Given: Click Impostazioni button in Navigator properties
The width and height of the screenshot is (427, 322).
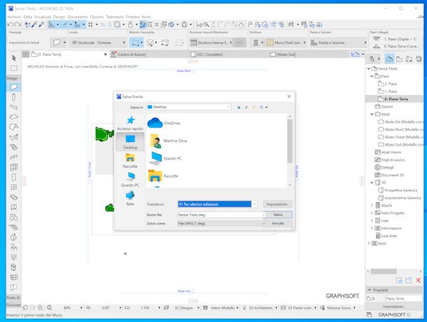Looking at the screenshot, I should point(393,307).
